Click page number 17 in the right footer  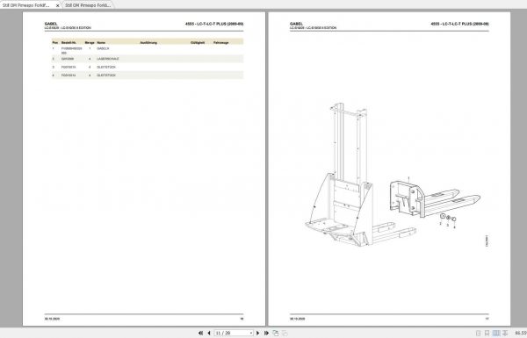click(x=487, y=319)
